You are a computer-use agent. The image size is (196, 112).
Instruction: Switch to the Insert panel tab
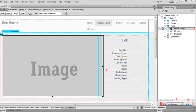tap(160, 8)
